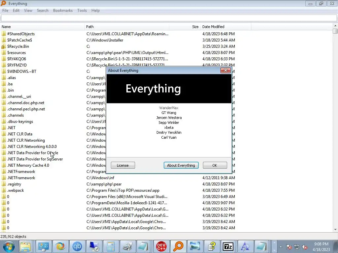Sort by the Size column header
This screenshot has width=338, height=253.
coord(185,27)
